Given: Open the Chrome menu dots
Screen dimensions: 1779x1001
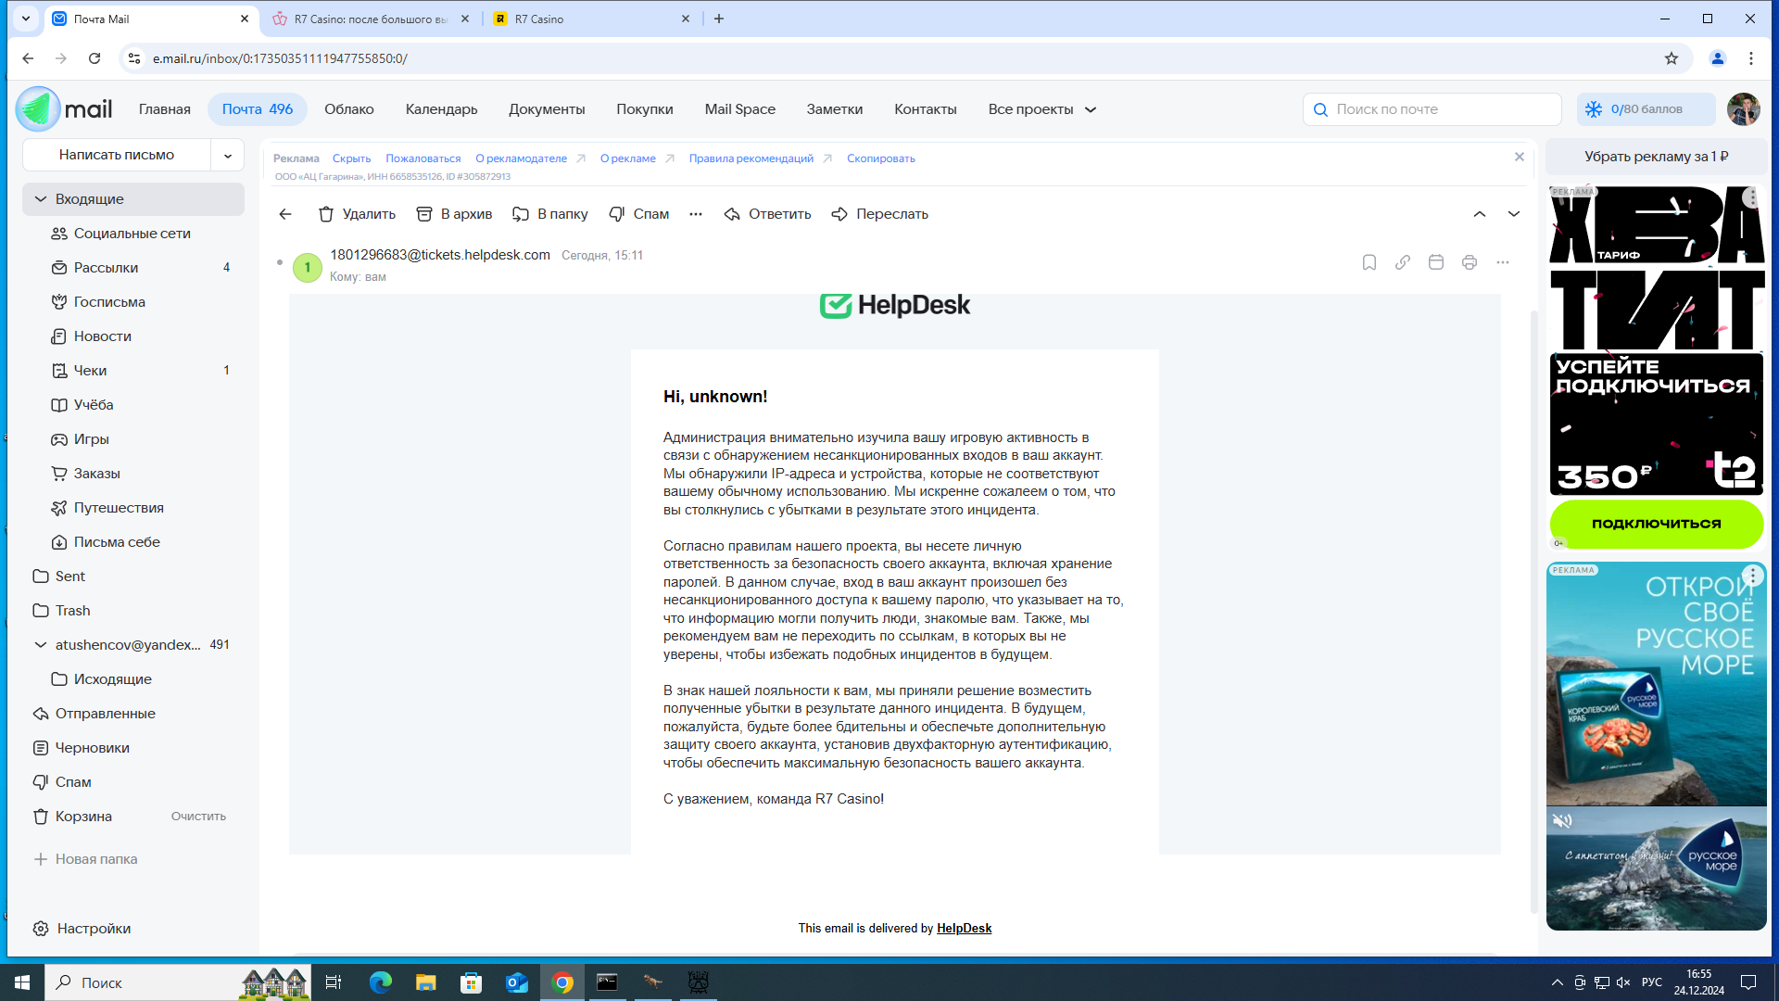Looking at the screenshot, I should [1751, 58].
